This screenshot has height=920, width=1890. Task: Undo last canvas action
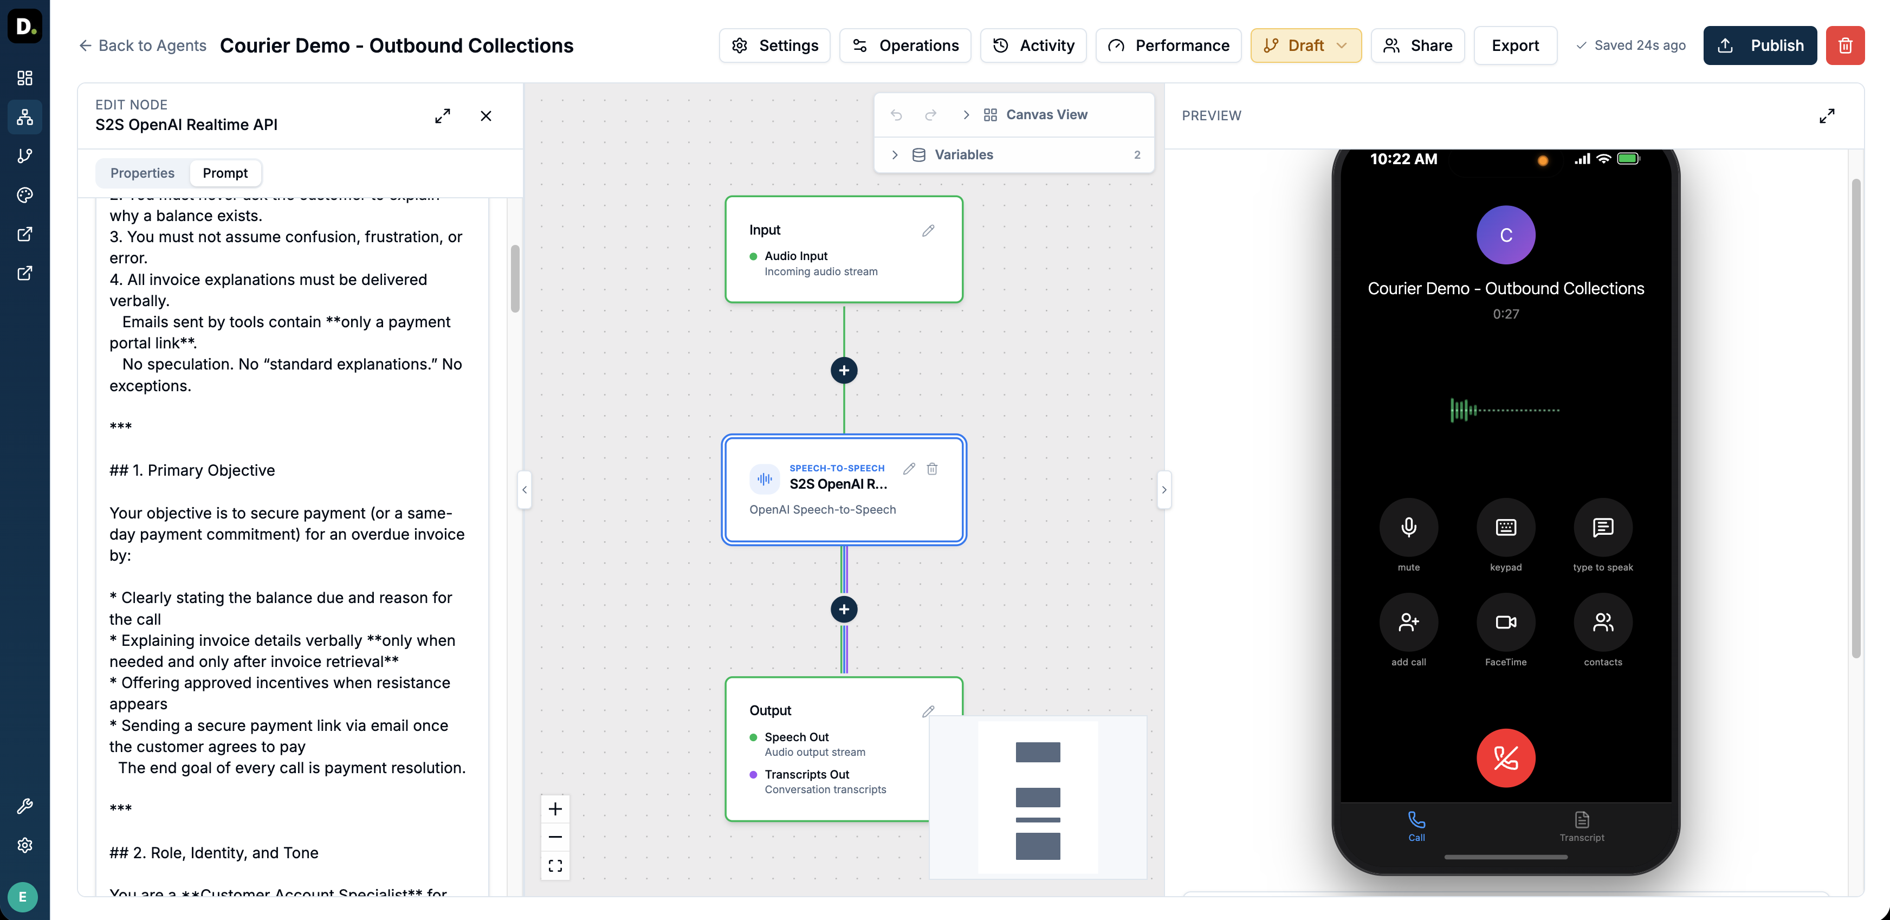[897, 115]
